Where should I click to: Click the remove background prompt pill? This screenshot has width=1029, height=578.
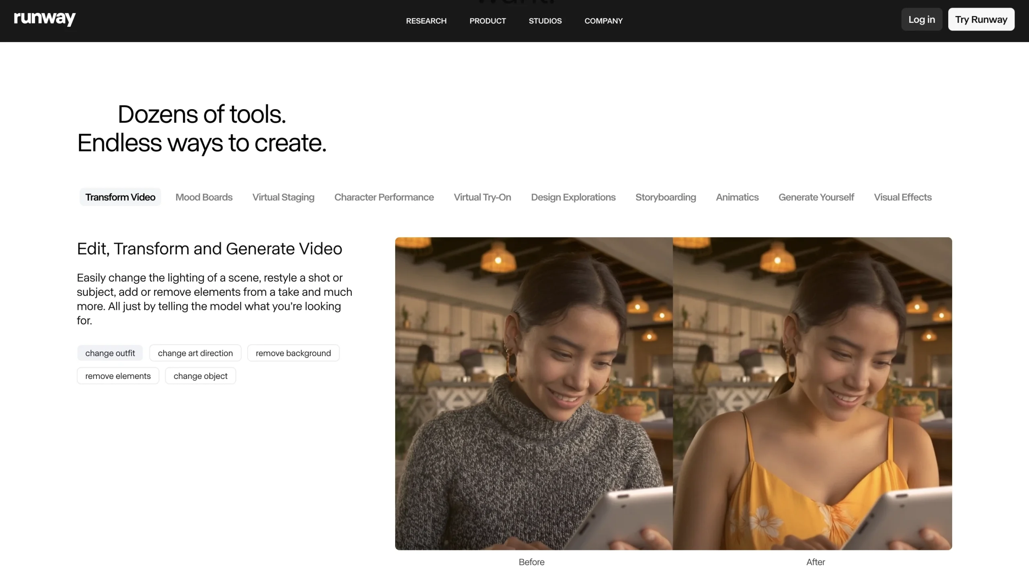tap(293, 353)
